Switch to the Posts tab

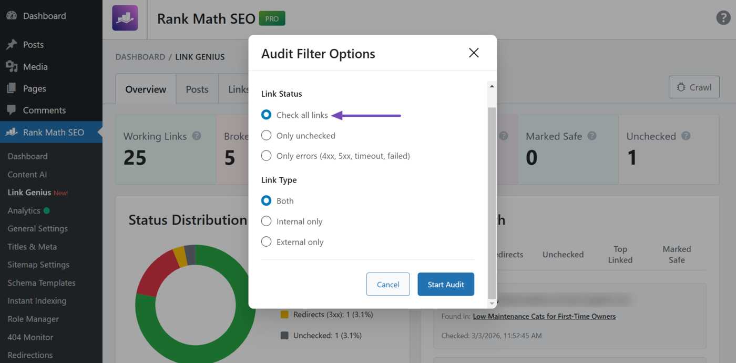click(x=197, y=89)
